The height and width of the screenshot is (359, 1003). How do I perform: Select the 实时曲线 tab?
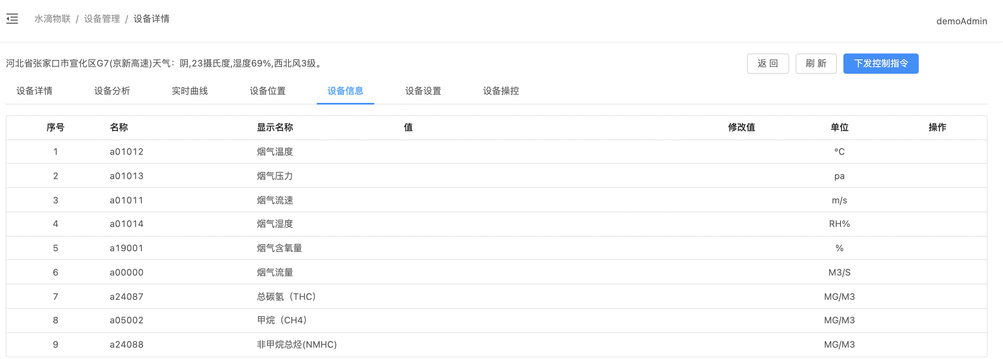click(x=190, y=91)
